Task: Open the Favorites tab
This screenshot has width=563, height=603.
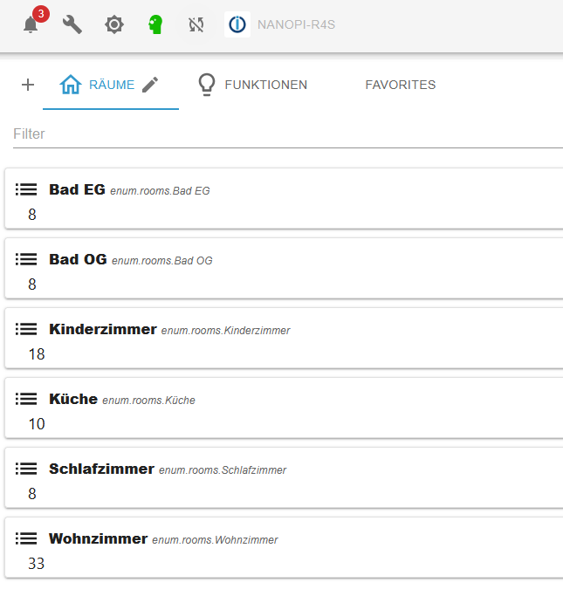Action: point(400,85)
